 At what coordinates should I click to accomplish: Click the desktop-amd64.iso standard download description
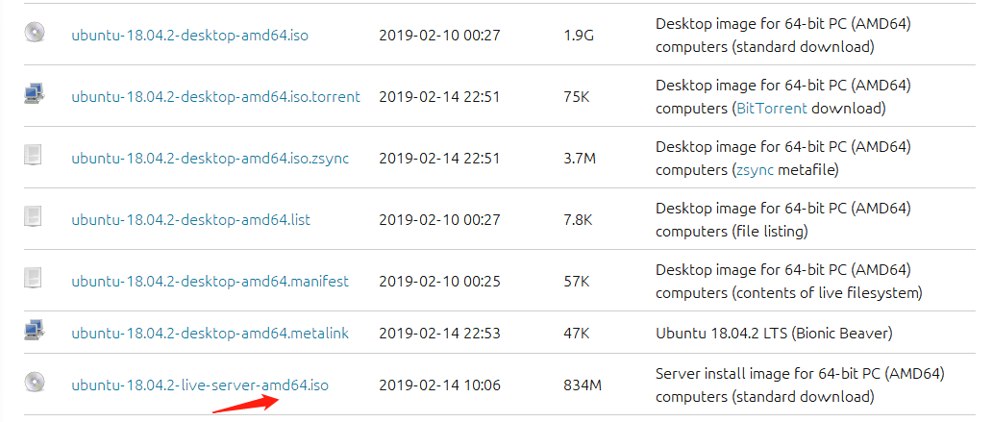(783, 36)
